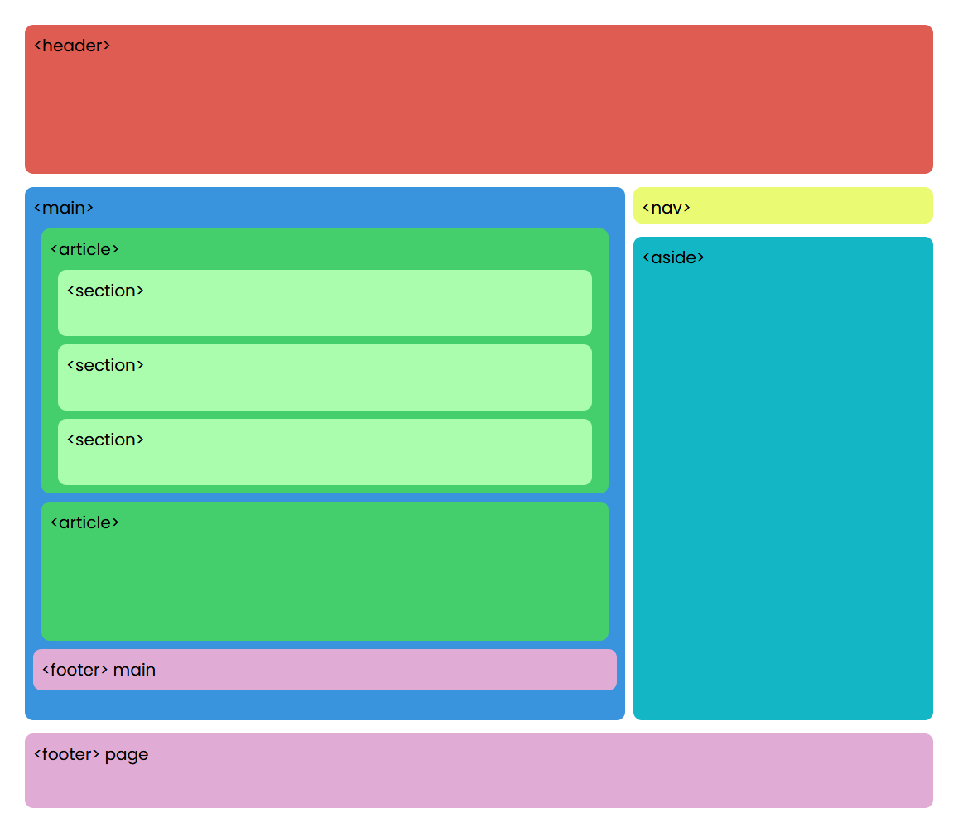
Task: Select the <main> text label
Action: click(x=64, y=208)
